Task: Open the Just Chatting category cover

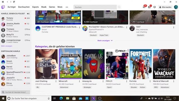Action: tap(46, 64)
